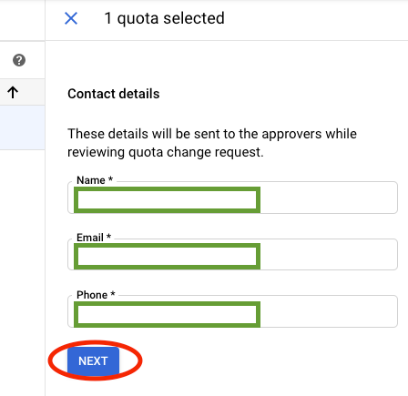Focus the Phone input field
Viewport: 408px width, 396px height.
pos(232,311)
